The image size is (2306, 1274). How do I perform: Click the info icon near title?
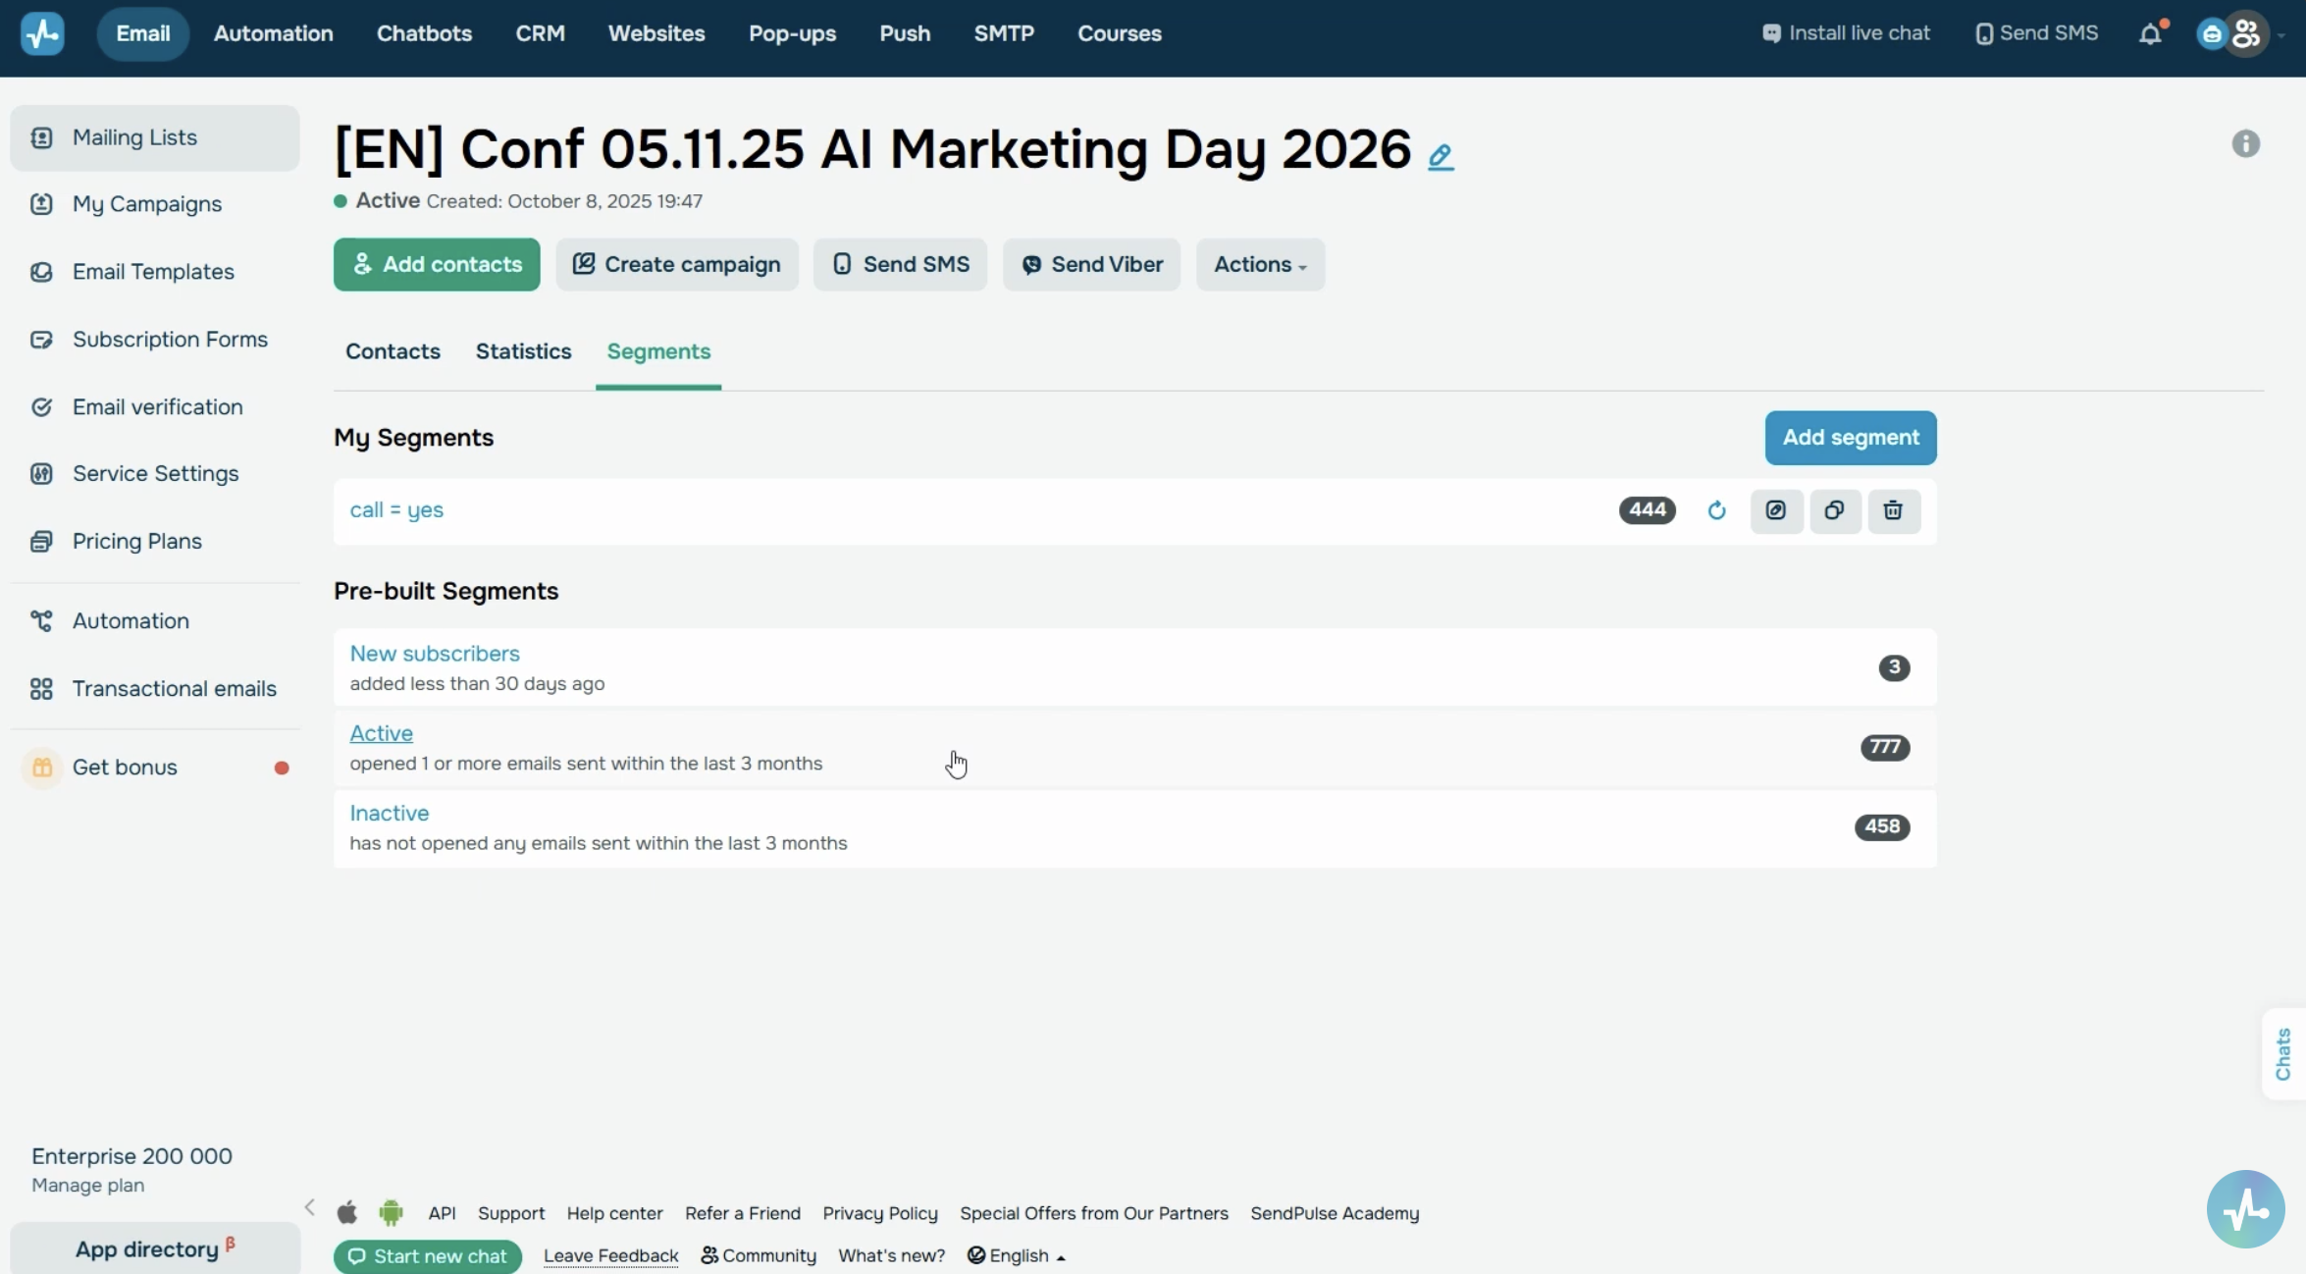2245,144
